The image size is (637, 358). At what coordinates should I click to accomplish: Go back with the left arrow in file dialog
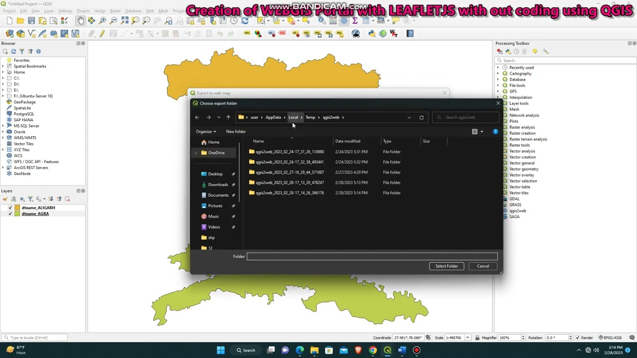point(197,117)
